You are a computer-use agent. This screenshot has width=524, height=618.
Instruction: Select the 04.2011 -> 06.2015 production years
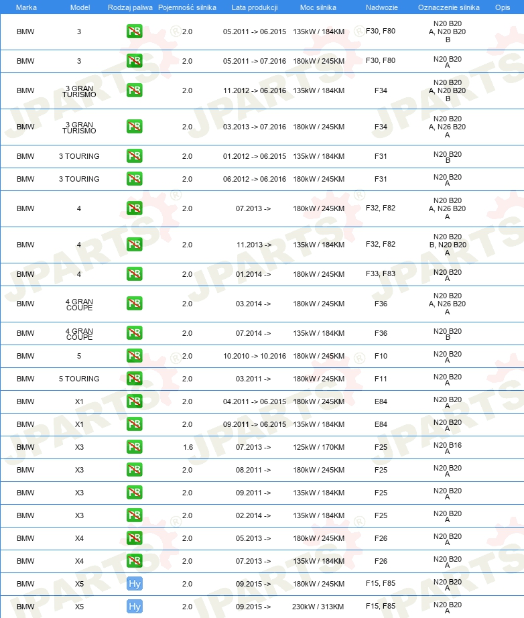[x=255, y=401]
